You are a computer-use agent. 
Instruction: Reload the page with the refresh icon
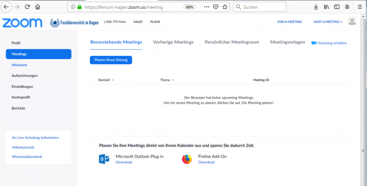point(28,7)
